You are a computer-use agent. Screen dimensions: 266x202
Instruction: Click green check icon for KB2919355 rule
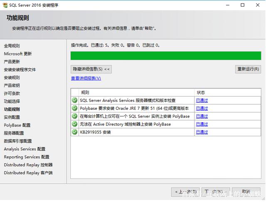(75, 132)
